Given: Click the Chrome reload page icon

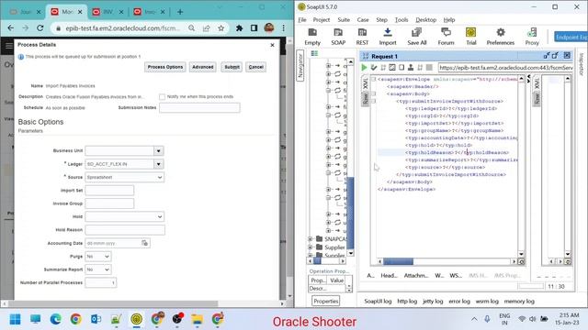Looking at the screenshot, I should [40, 28].
